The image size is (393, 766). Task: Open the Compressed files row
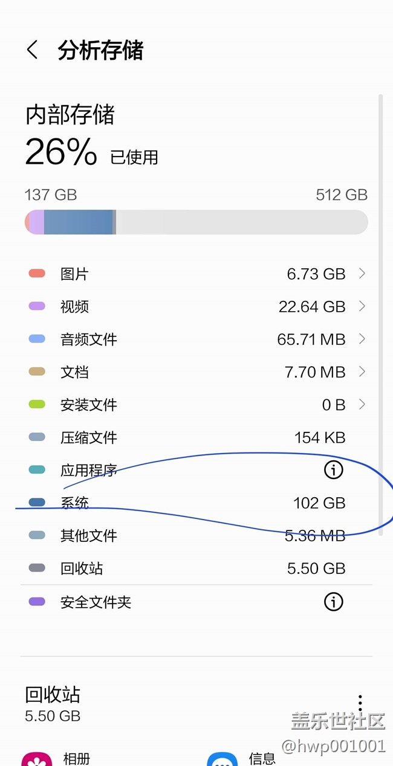pyautogui.click(x=193, y=437)
